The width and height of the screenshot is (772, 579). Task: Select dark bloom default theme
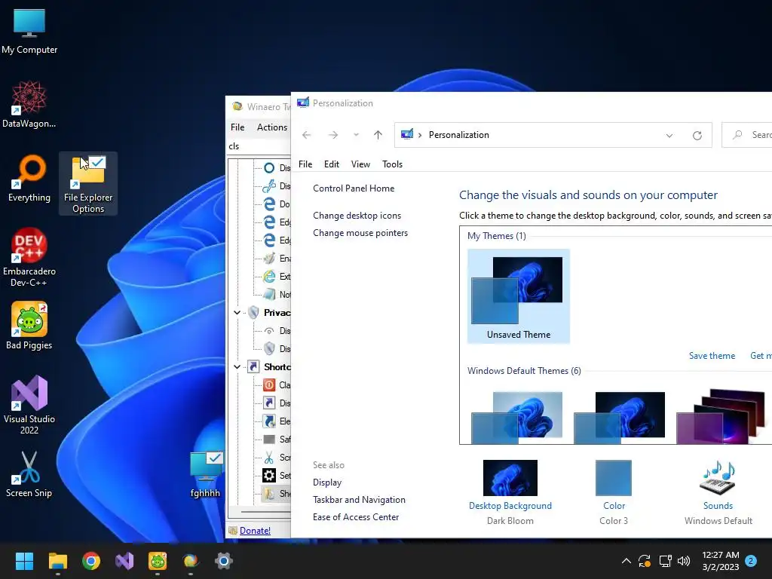[x=620, y=418]
